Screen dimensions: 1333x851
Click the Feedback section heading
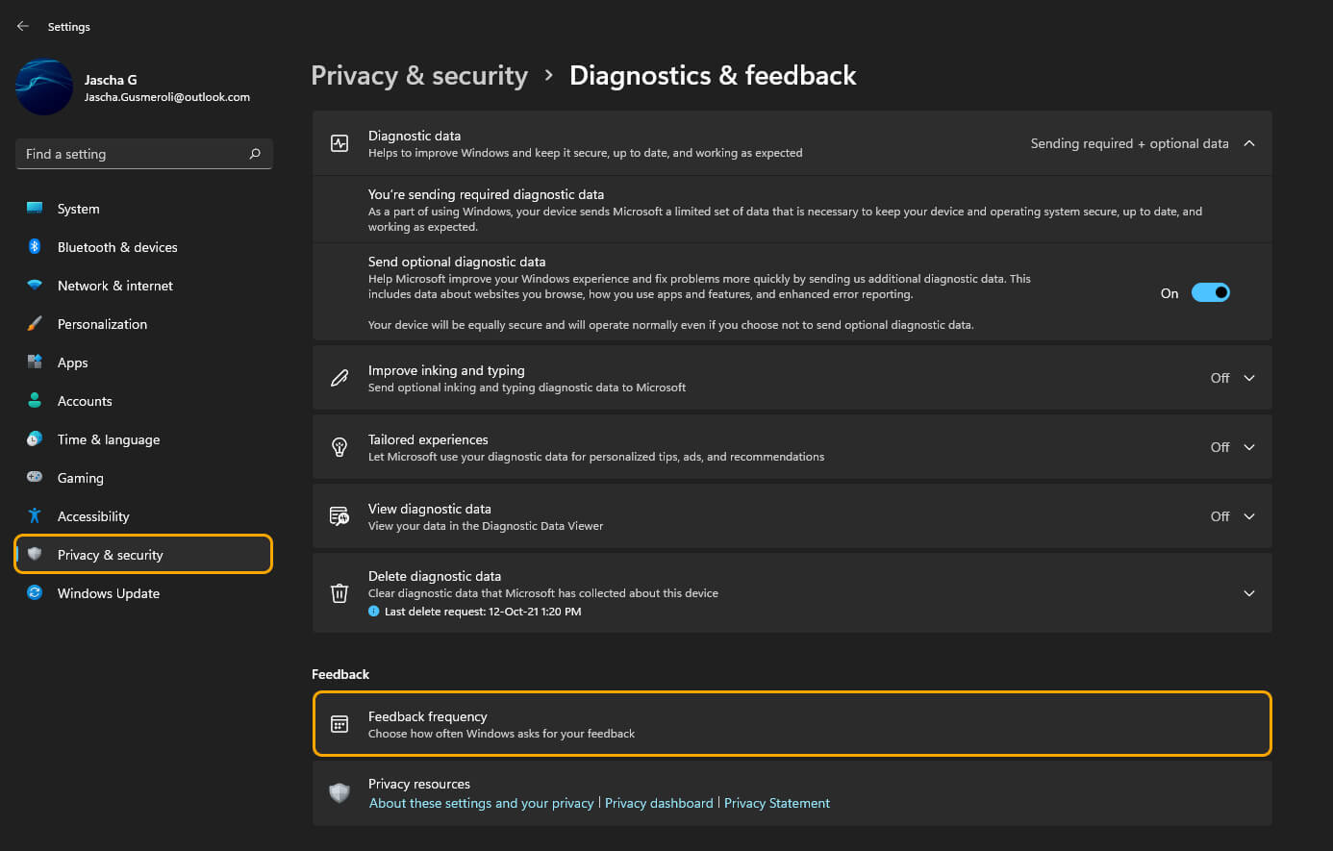pyautogui.click(x=340, y=674)
